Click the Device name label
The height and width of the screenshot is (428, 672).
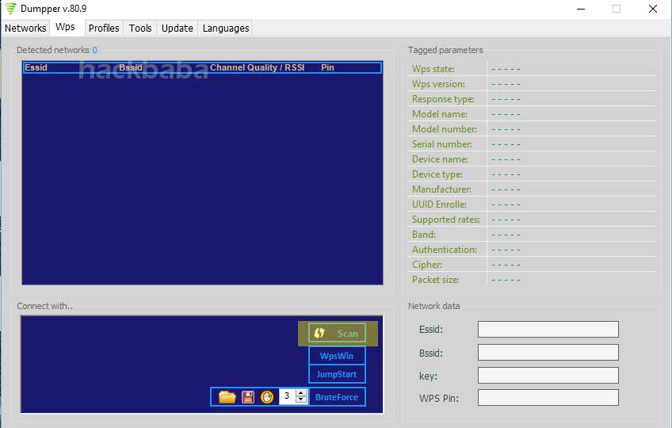point(440,159)
